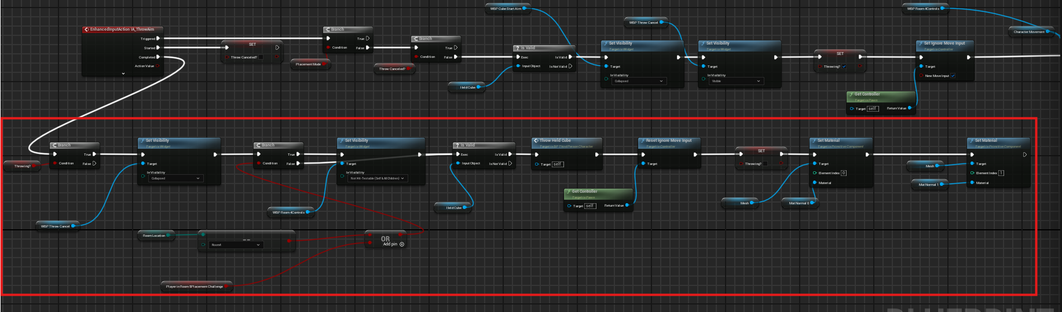This screenshot has height=312, width=1062.
Task: Click the Triggered exec pin on EnhancedInputAction IA_ThrowAim
Action: coord(158,39)
